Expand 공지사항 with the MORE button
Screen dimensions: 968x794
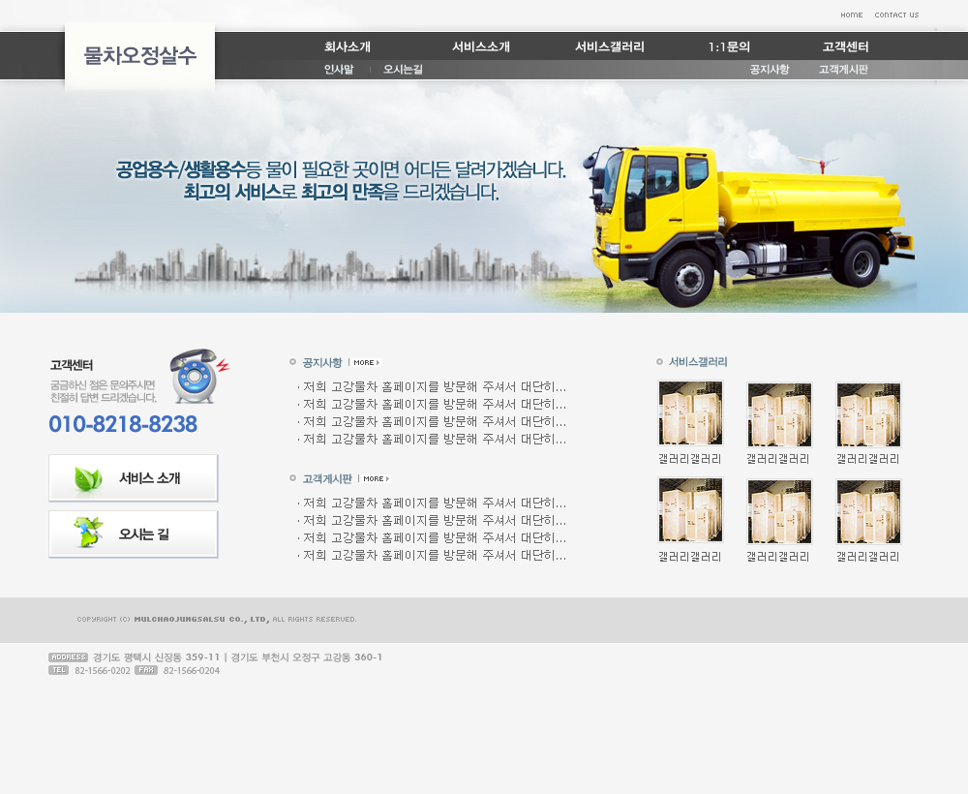pos(366,363)
